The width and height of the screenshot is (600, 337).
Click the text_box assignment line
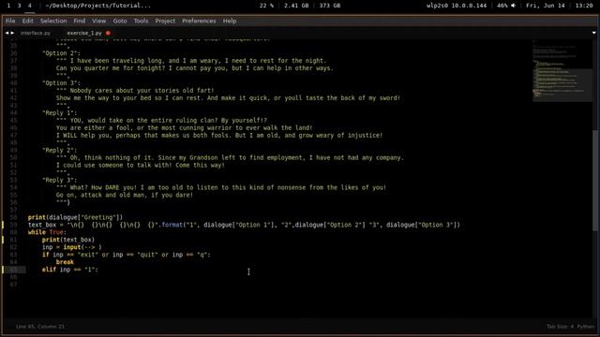(x=244, y=225)
